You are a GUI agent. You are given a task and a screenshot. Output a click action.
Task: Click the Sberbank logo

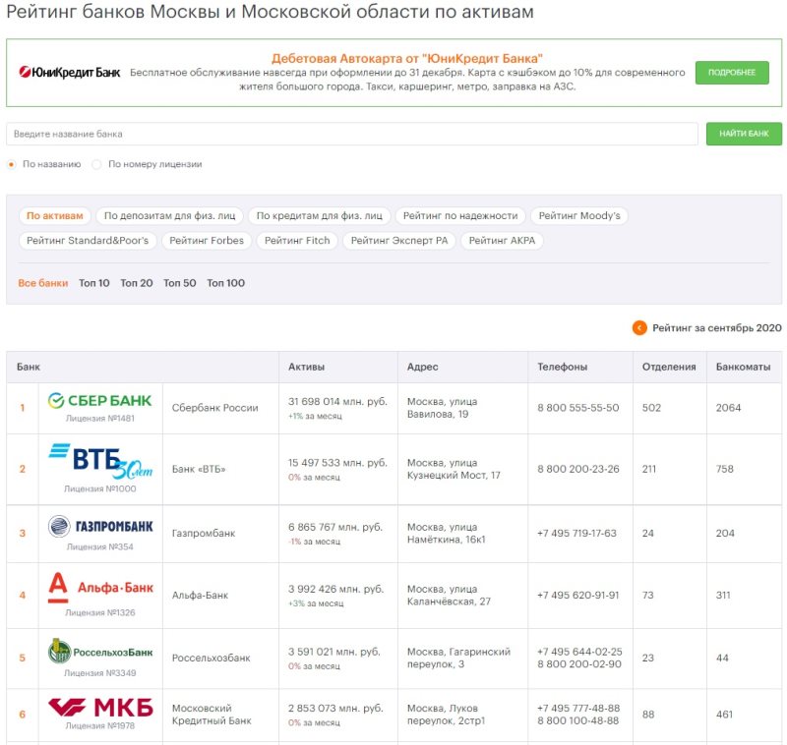click(x=100, y=401)
